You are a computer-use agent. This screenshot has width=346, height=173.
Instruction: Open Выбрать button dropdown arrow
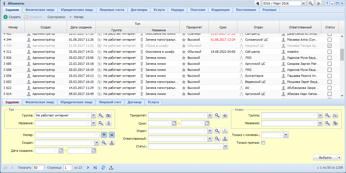coord(339,158)
